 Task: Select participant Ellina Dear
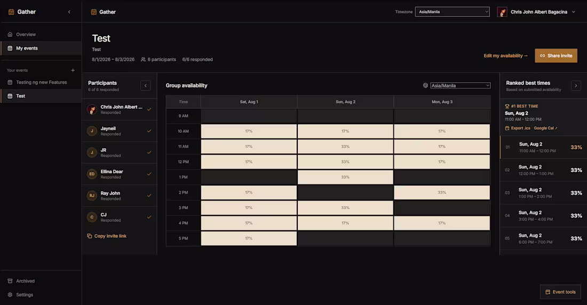(120, 174)
